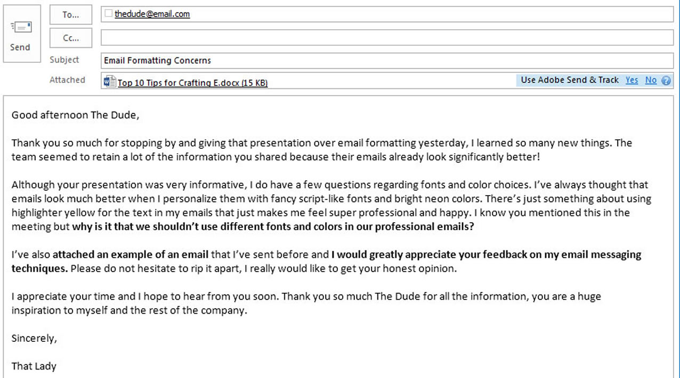Viewport: 680px width, 378px height.
Task: Choose No for Adobe Send & Track
Action: tap(651, 80)
